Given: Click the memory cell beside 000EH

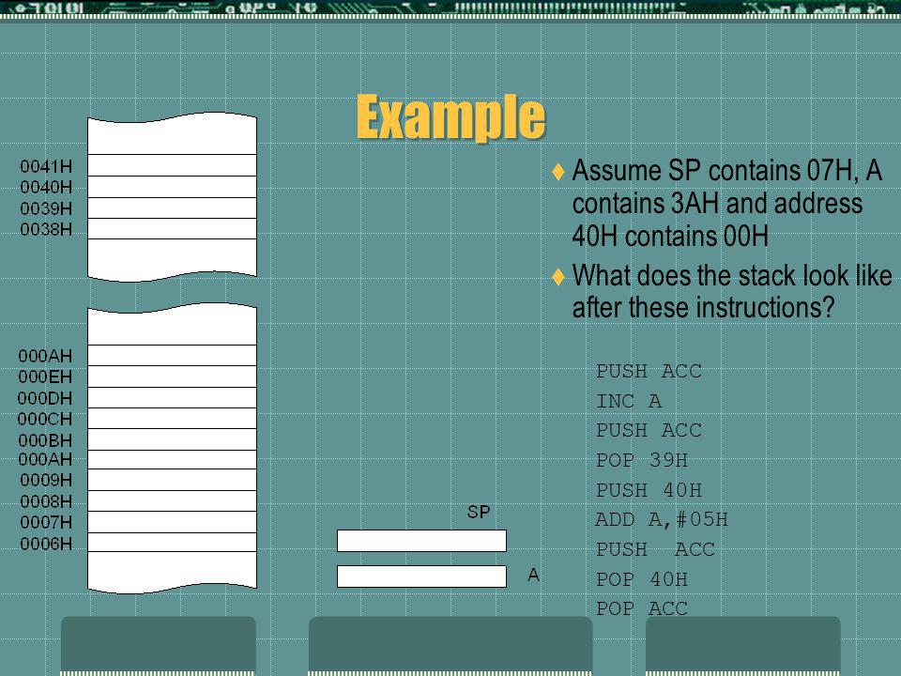Looking at the screenshot, I should [x=172, y=376].
